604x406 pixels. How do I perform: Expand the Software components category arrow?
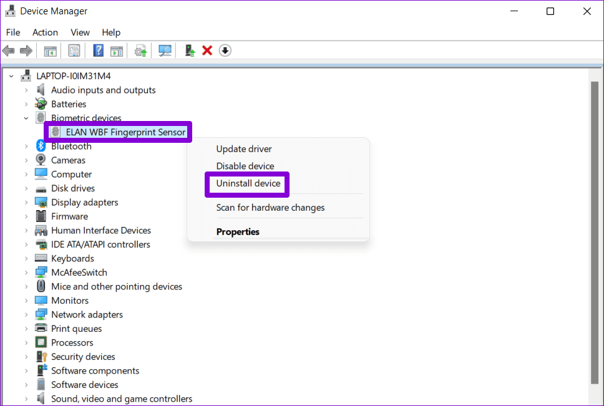point(26,370)
